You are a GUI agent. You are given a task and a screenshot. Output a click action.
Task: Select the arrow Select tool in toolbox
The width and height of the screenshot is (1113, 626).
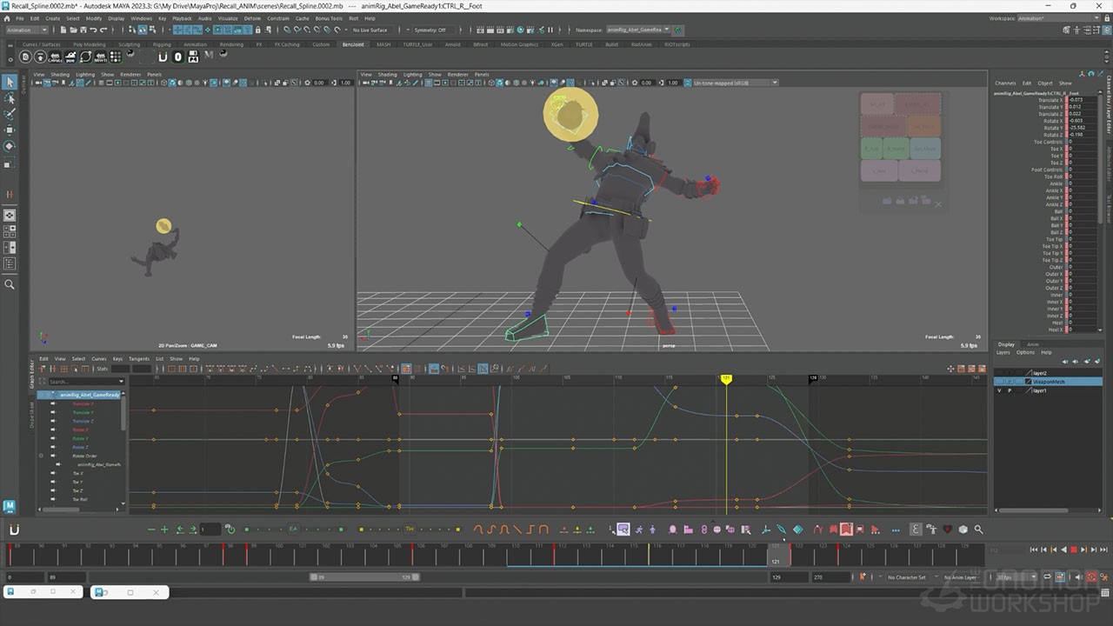(x=10, y=82)
